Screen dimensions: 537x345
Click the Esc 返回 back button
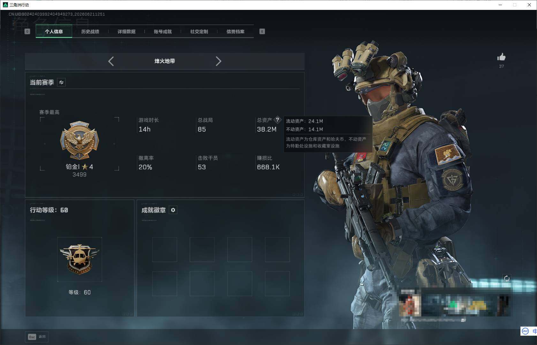coord(37,337)
